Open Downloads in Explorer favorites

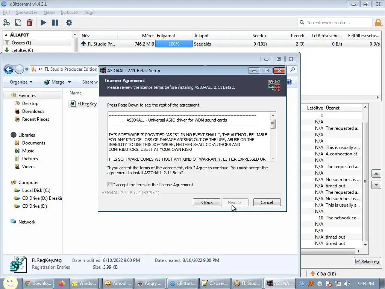33,111
